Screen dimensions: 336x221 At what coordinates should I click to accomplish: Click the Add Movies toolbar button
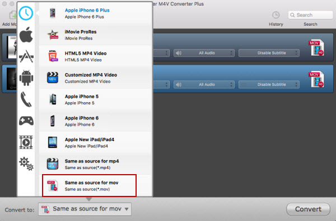(10, 19)
